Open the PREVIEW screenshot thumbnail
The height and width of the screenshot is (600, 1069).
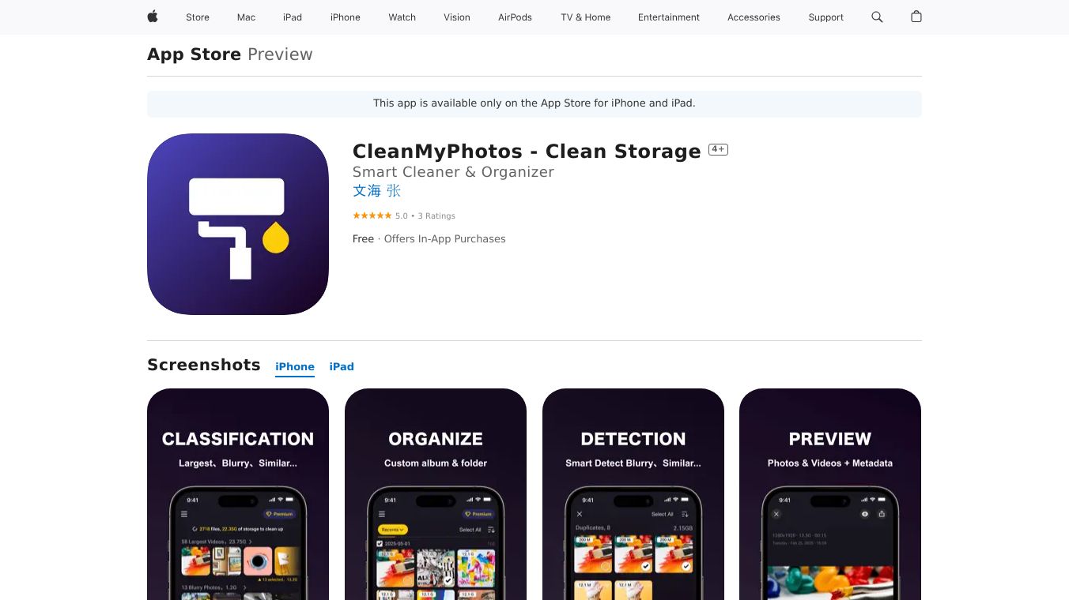coord(830,494)
